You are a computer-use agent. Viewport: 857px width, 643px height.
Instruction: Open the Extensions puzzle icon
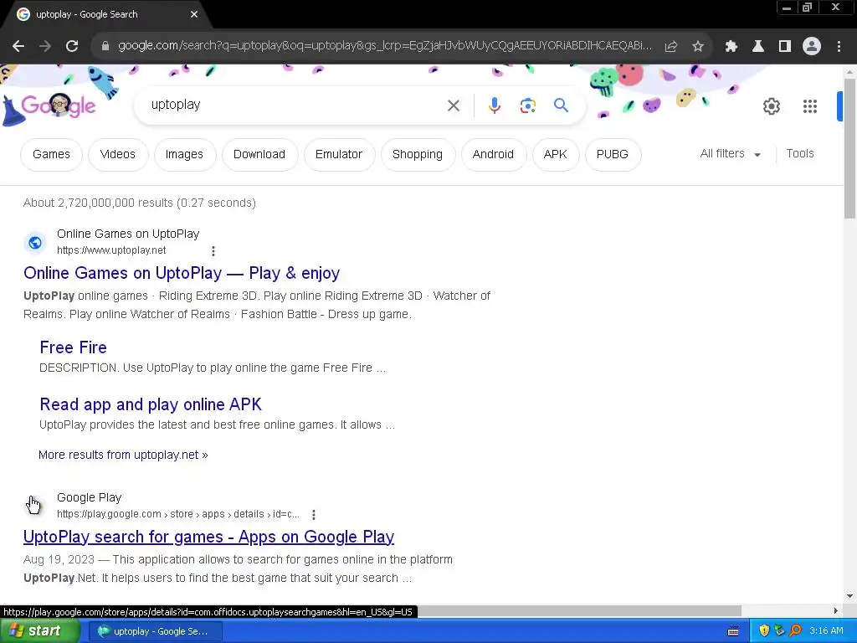click(731, 47)
